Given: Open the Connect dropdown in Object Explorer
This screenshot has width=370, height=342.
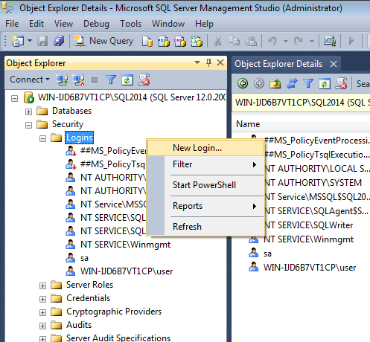Looking at the screenshot, I should [x=30, y=80].
